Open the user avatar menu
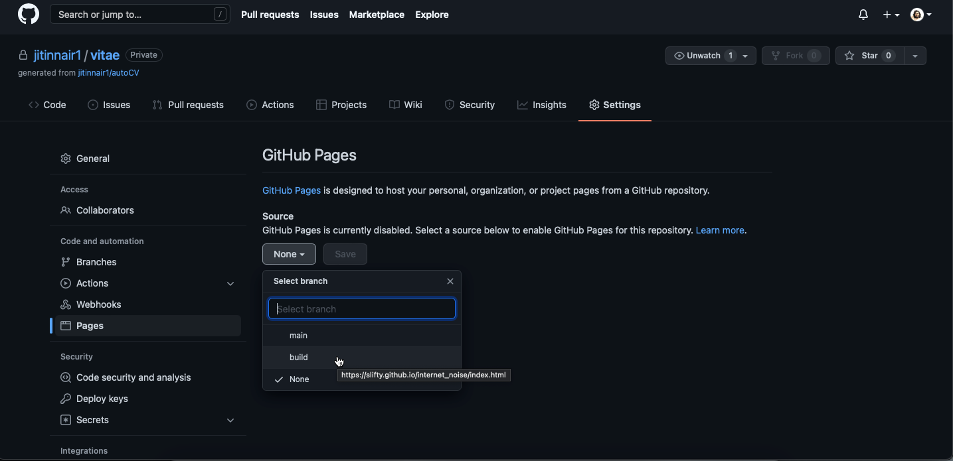Screen dimensions: 953x461 (920, 15)
